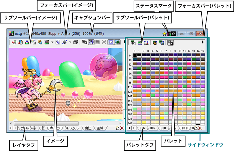The width and height of the screenshot is (234, 151).
Task: Select the クリスタル layer tab
Action: pyautogui.click(x=71, y=128)
